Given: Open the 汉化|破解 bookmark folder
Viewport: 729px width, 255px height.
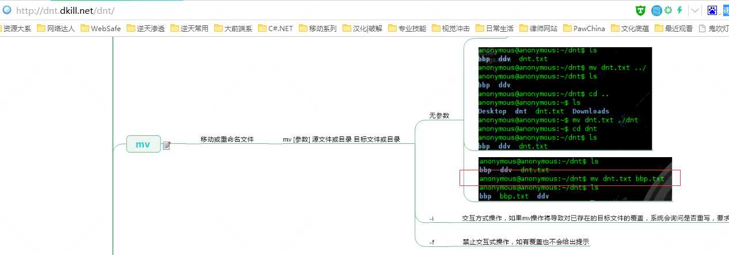Looking at the screenshot, I should (362, 28).
